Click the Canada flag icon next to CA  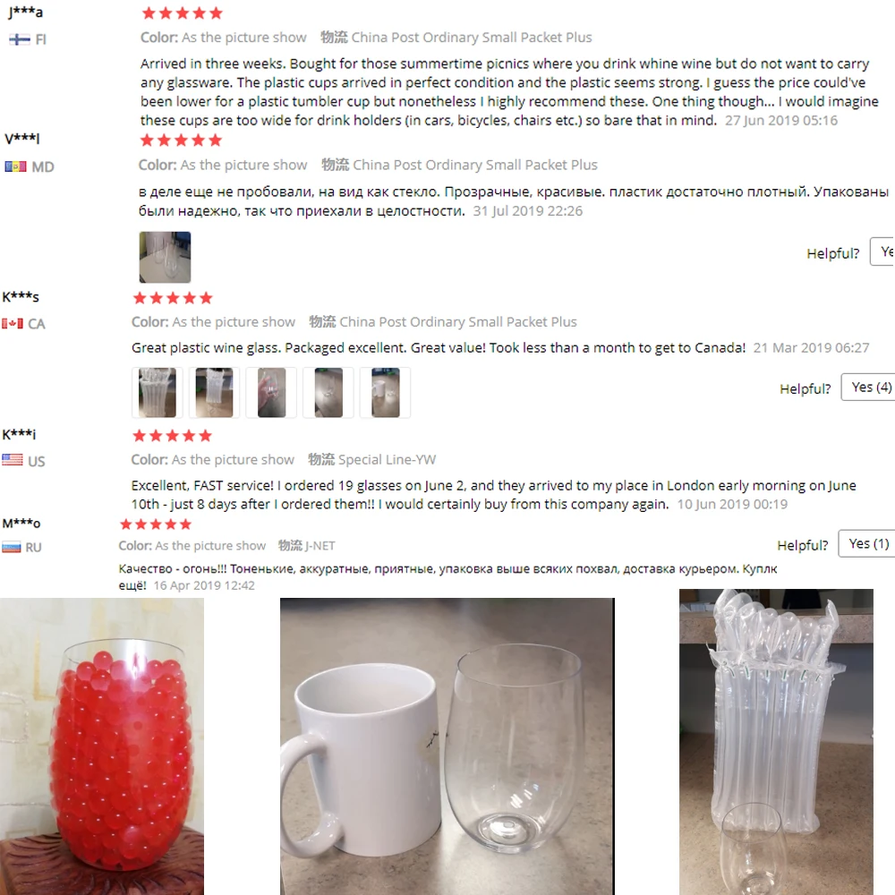(13, 324)
